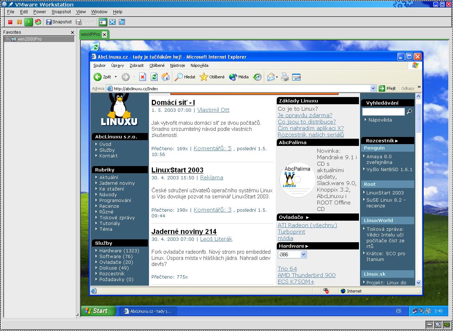This screenshot has width=453, height=331.
Task: Click the AbcPalírna CD thumbnail image
Action: 297,180
